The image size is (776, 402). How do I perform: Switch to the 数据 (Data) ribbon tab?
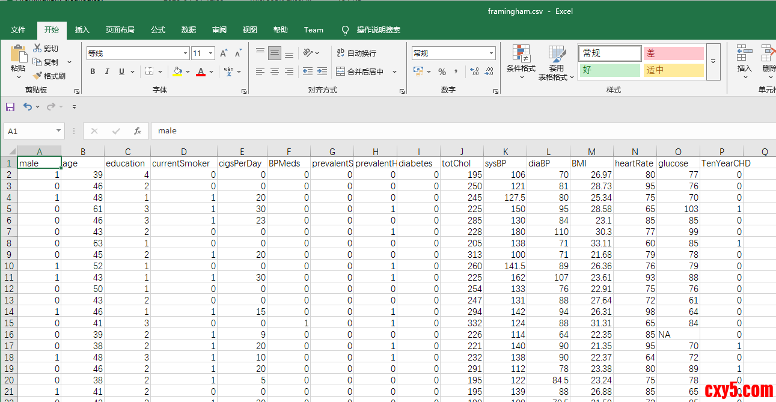[x=189, y=30]
